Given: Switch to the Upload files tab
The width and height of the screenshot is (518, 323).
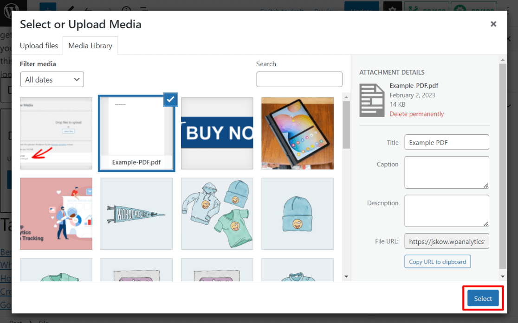Looking at the screenshot, I should (39, 45).
